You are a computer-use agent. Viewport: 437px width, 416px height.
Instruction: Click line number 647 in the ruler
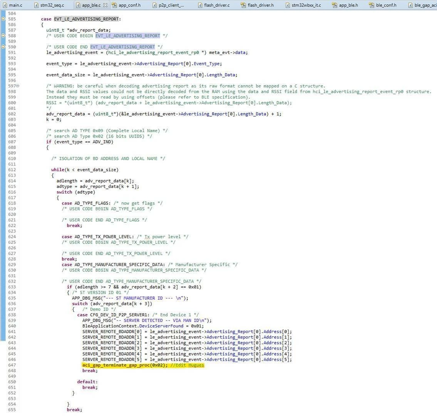click(x=12, y=365)
